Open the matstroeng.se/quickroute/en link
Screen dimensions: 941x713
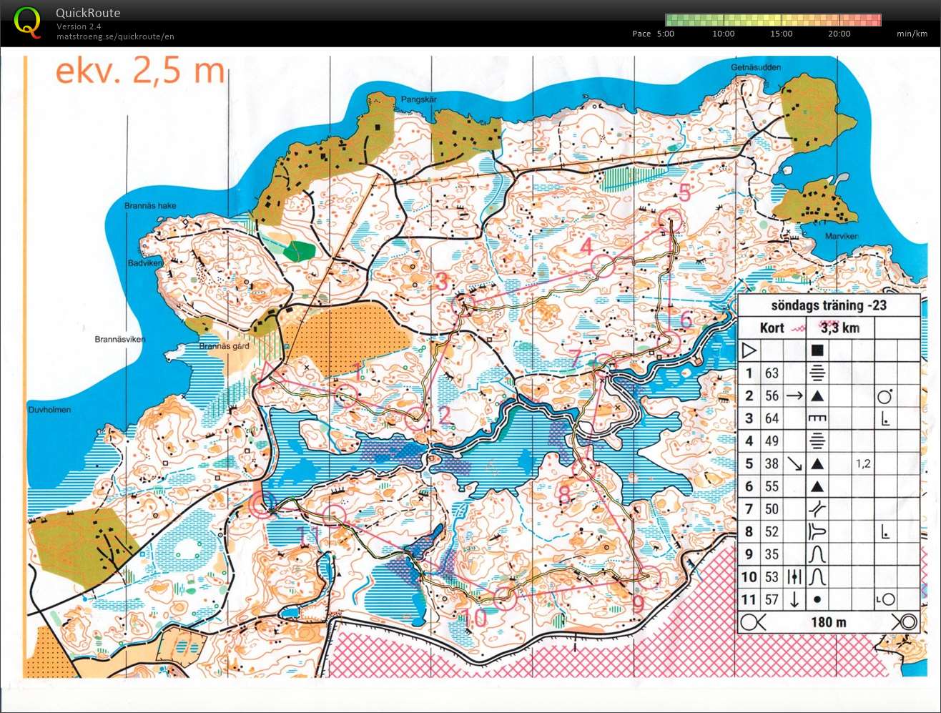(x=115, y=36)
